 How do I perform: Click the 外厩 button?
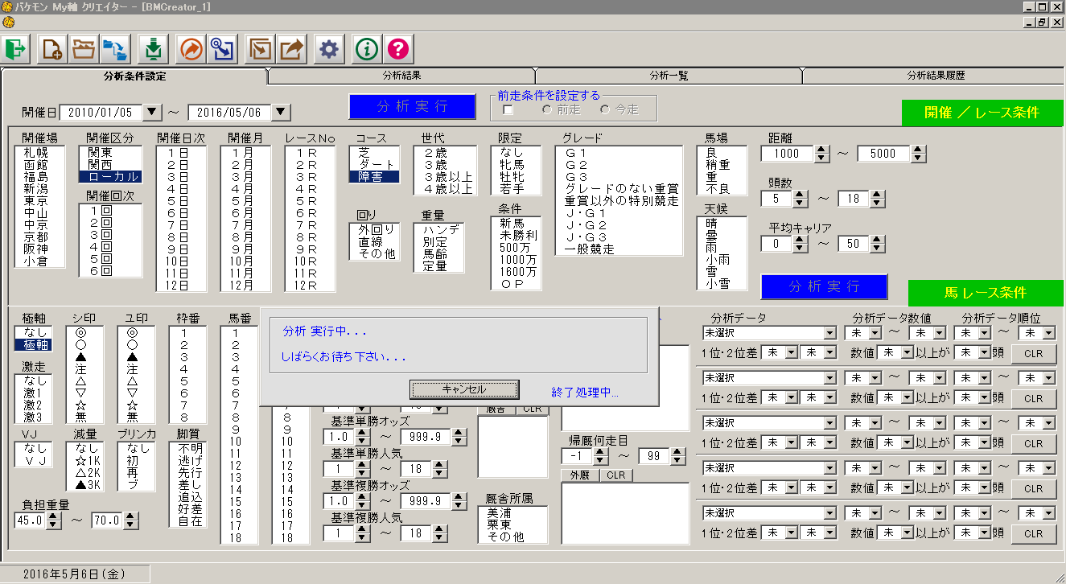click(580, 475)
